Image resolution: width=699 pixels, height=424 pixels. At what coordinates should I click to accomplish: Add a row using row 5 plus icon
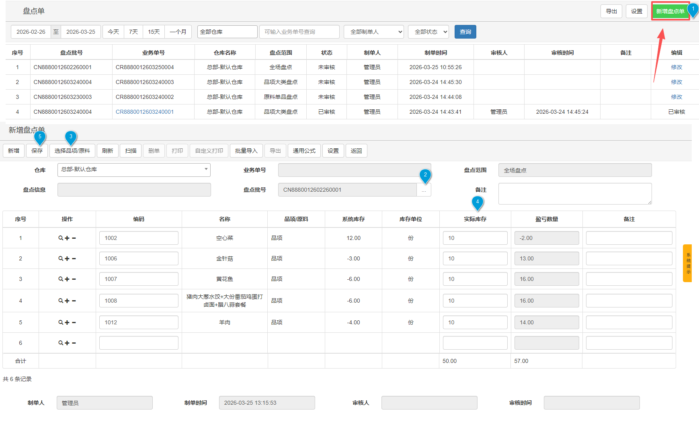coord(67,322)
